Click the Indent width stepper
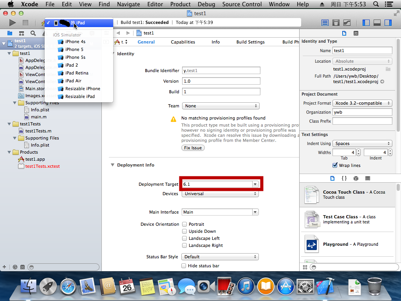 click(x=390, y=152)
